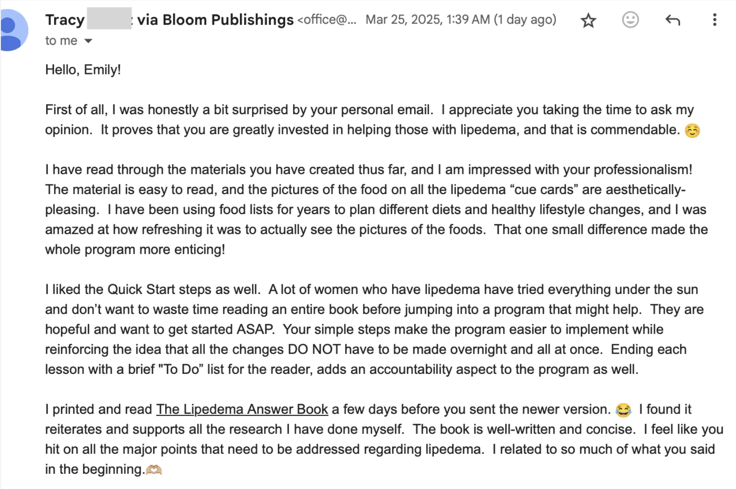Click the truncated office@ email address
This screenshot has width=736, height=489.
tap(327, 20)
